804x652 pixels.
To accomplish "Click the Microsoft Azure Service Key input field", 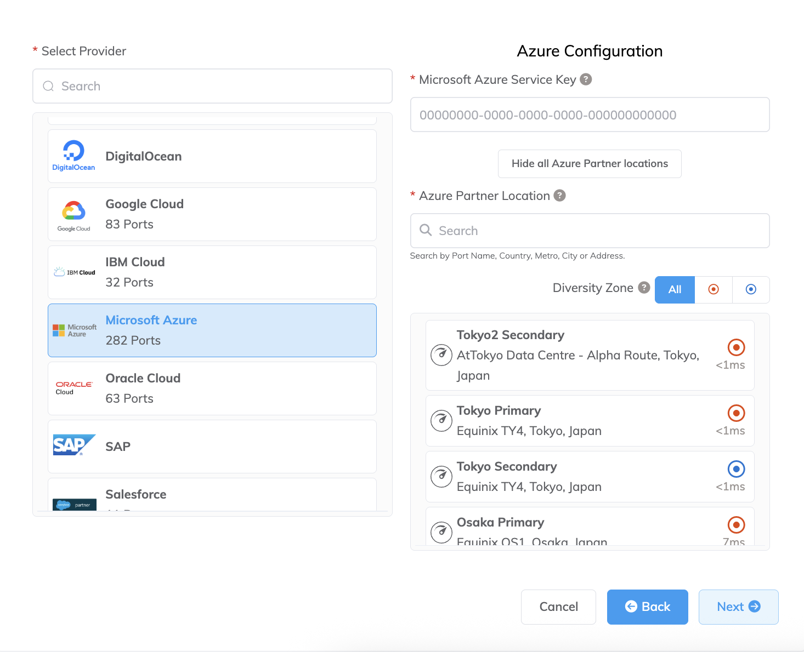I will pyautogui.click(x=590, y=115).
